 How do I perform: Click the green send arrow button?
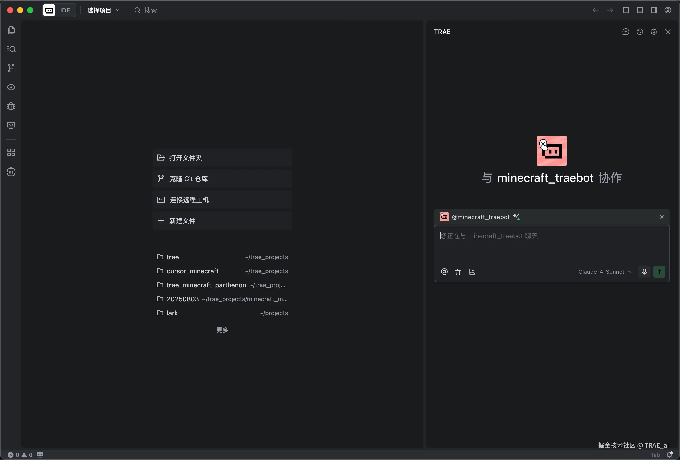click(659, 272)
